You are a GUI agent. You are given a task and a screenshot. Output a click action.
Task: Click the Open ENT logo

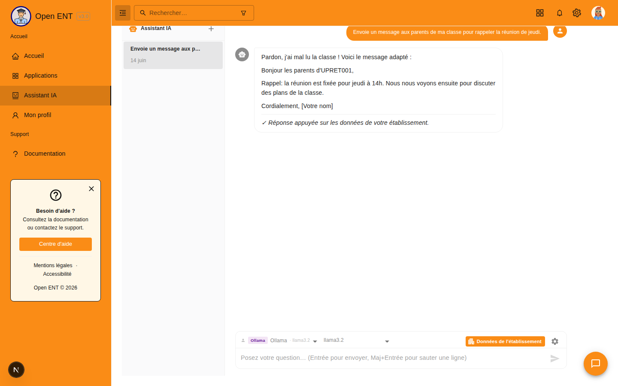click(21, 16)
